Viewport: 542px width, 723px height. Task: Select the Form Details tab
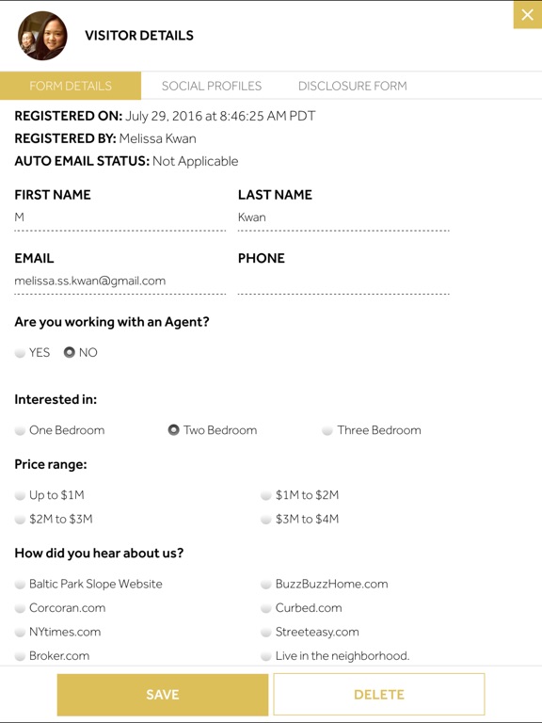click(x=71, y=86)
